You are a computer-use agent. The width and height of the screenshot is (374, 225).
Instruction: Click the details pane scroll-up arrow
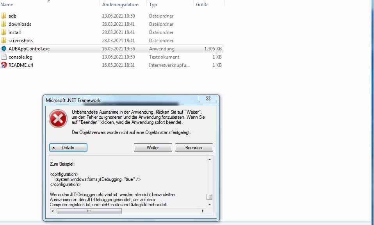point(209,159)
